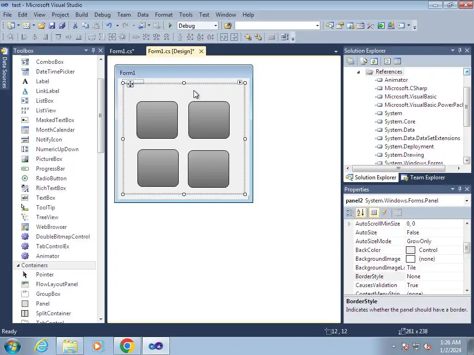Screen dimensions: 474x355
Task: Switch to the Form1.cs* code tab
Action: pos(122,51)
